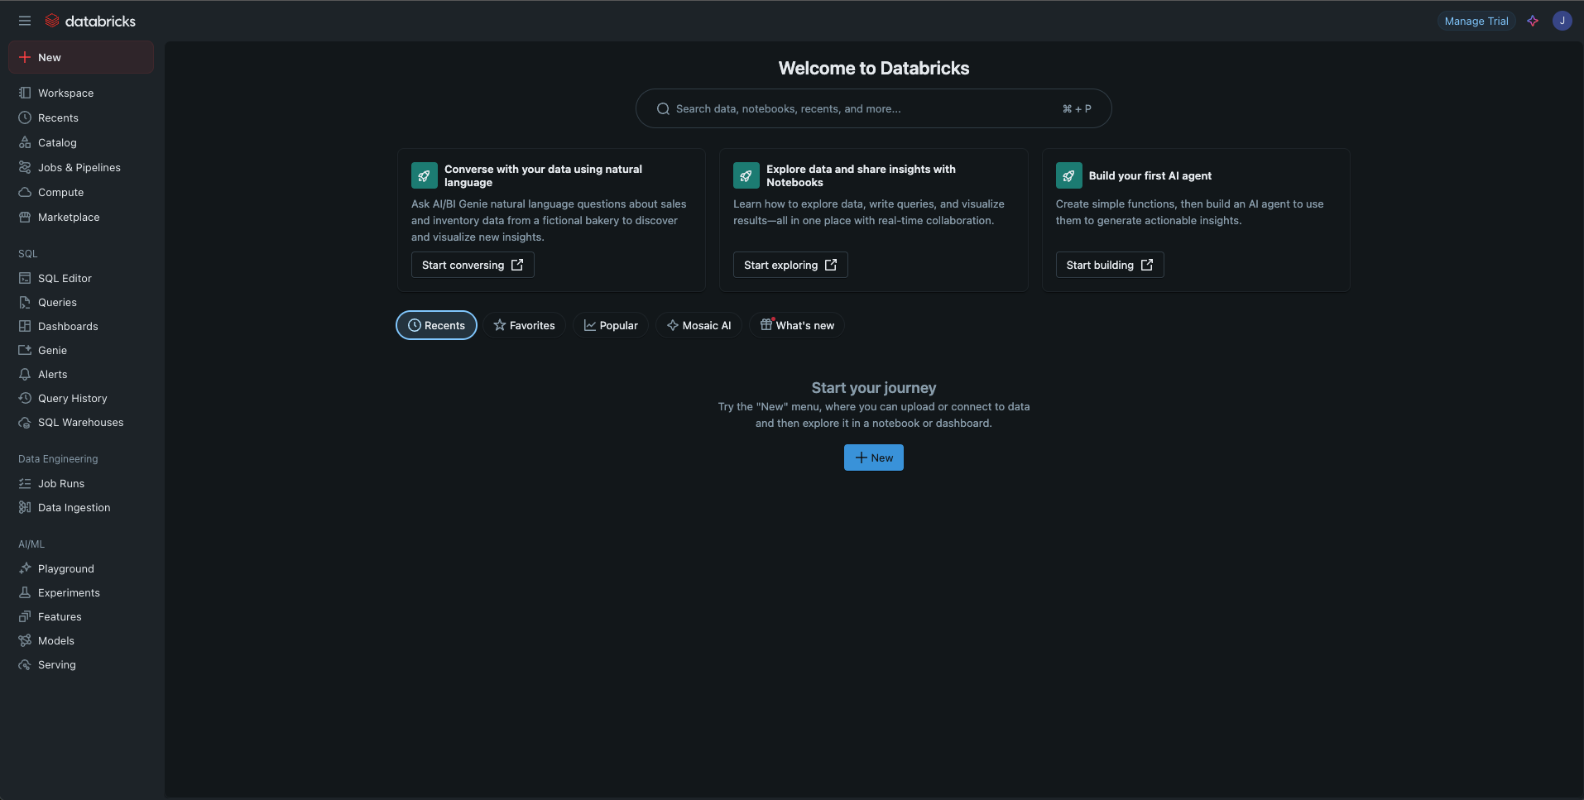Open the user avatar J menu

click(x=1562, y=21)
